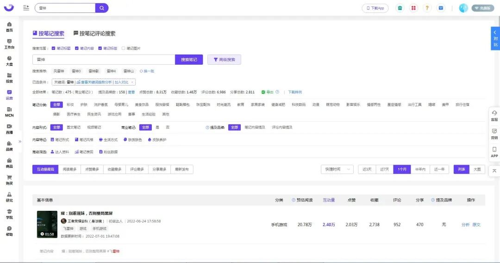Focus the 雷神 note search input field
Image resolution: width=500 pixels, height=263 pixels.
pos(104,60)
